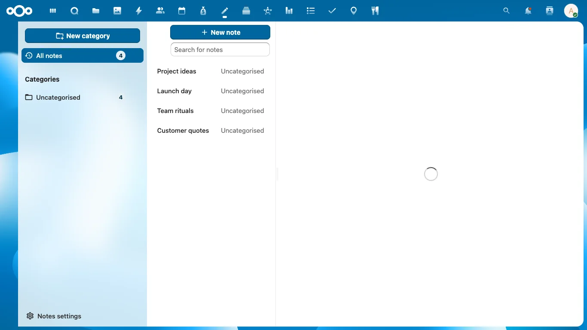
Task: Click the Categories heading
Action: (42, 79)
